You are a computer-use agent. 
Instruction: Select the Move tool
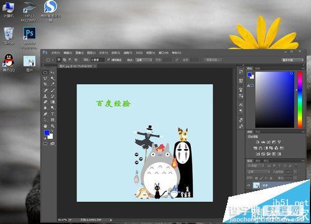[x=53, y=73]
